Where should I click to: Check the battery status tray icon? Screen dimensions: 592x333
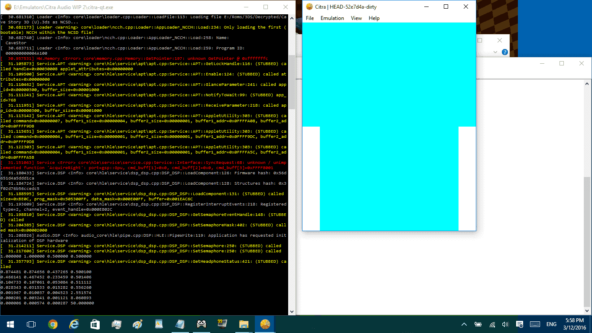click(478, 324)
